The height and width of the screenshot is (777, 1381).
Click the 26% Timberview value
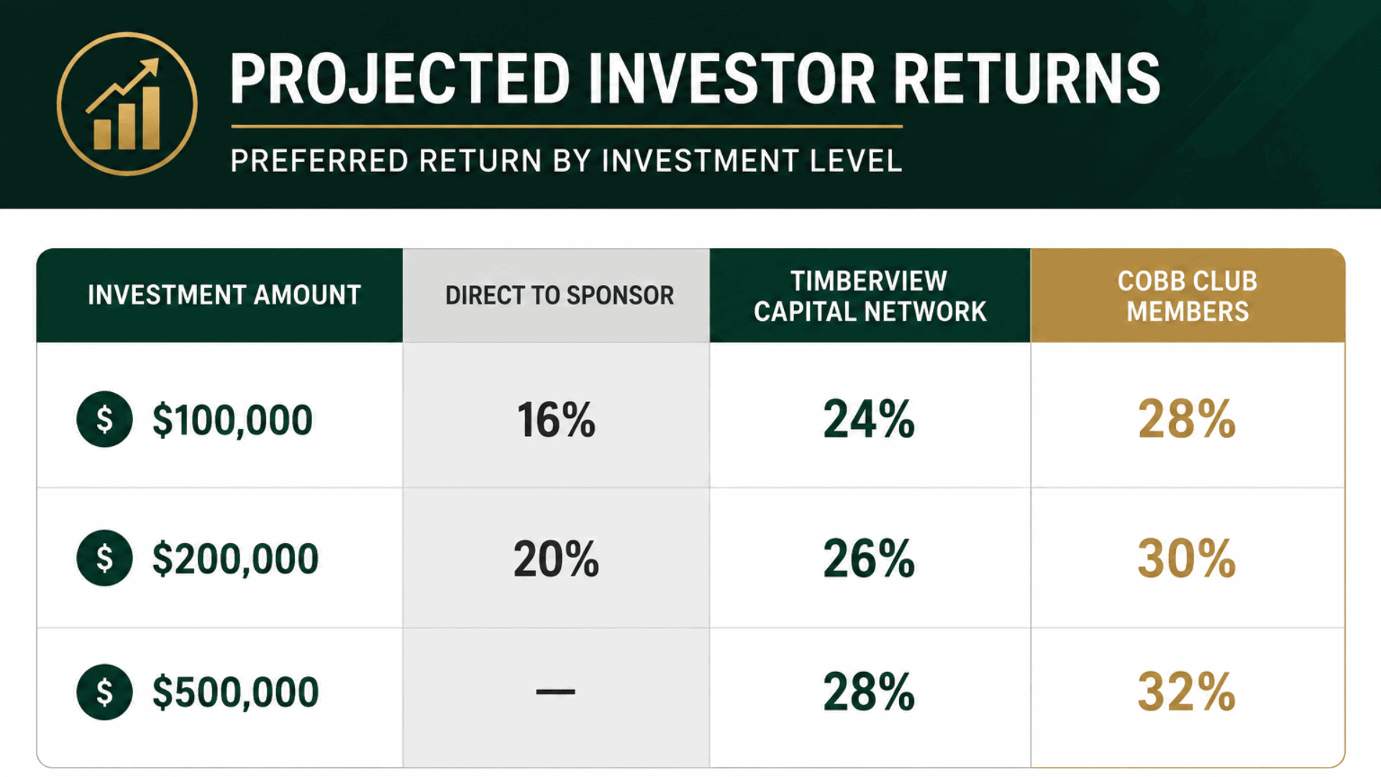coord(869,558)
